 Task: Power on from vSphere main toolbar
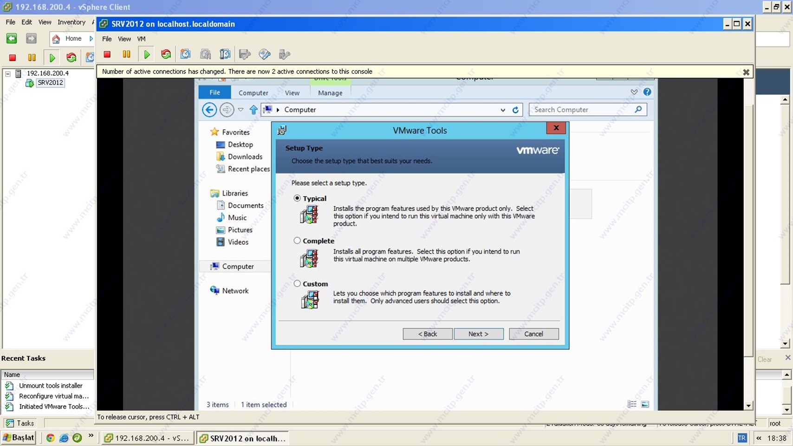tap(52, 58)
